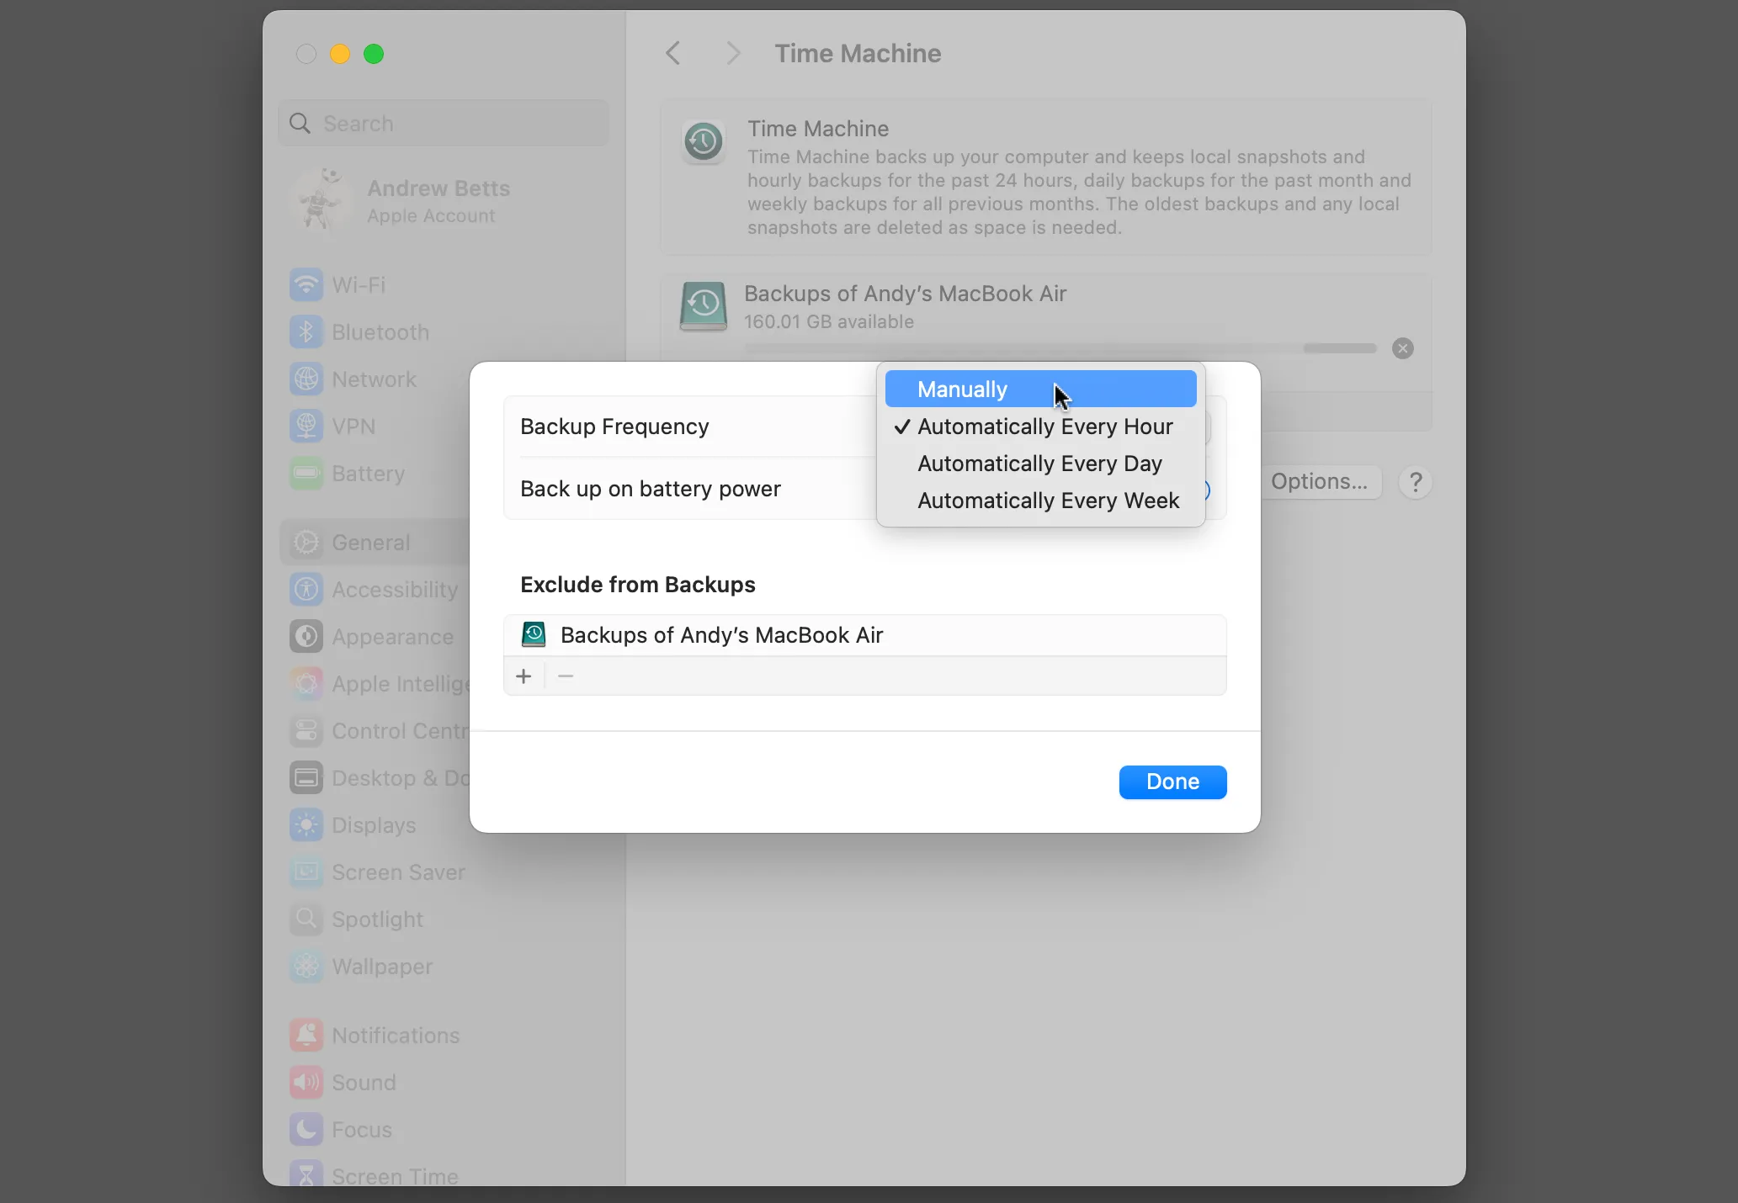Viewport: 1738px width, 1203px height.
Task: Click the Options... button
Action: [x=1319, y=482]
